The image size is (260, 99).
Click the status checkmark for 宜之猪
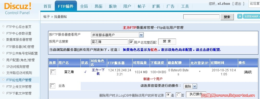pyautogui.click(x=85, y=72)
